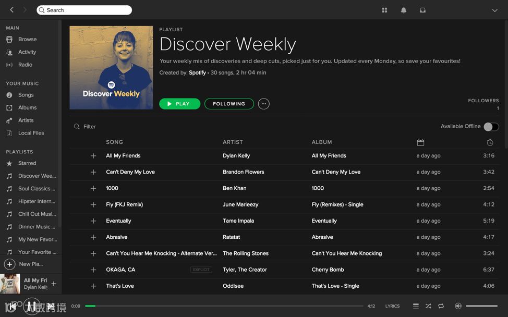508x317 pixels.
Task: Open artist Brandon Flowers
Action: point(244,172)
